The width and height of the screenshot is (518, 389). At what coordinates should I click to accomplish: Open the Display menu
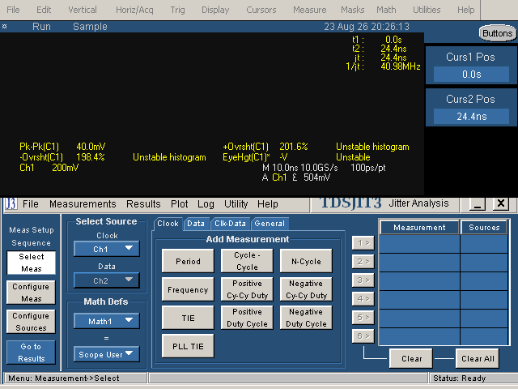(x=215, y=10)
